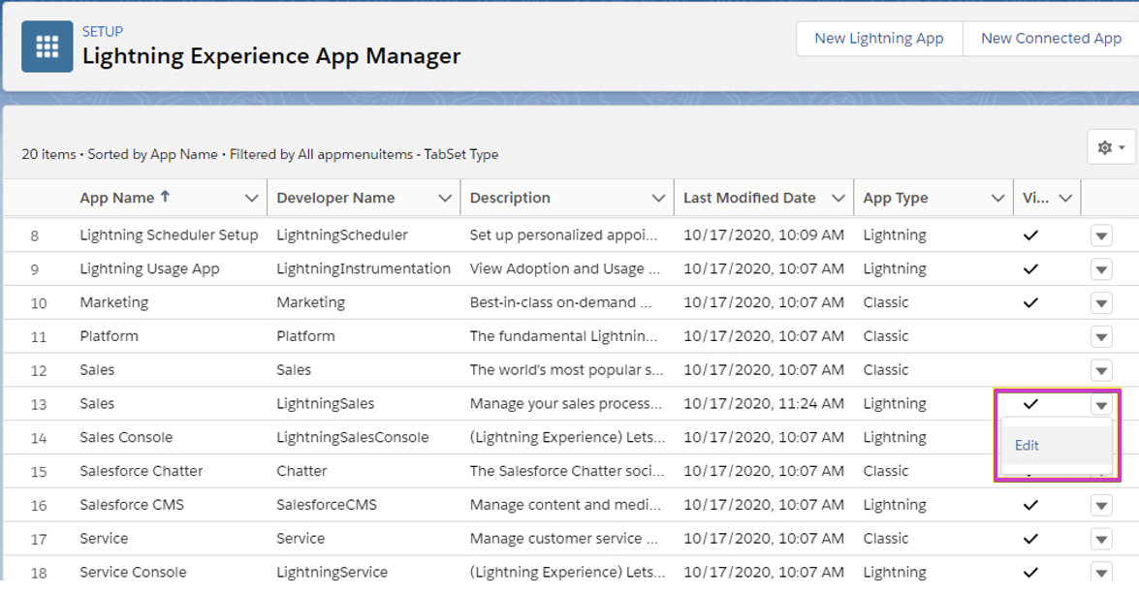
Task: Choose Edit from the row action menu
Action: coord(1027,446)
